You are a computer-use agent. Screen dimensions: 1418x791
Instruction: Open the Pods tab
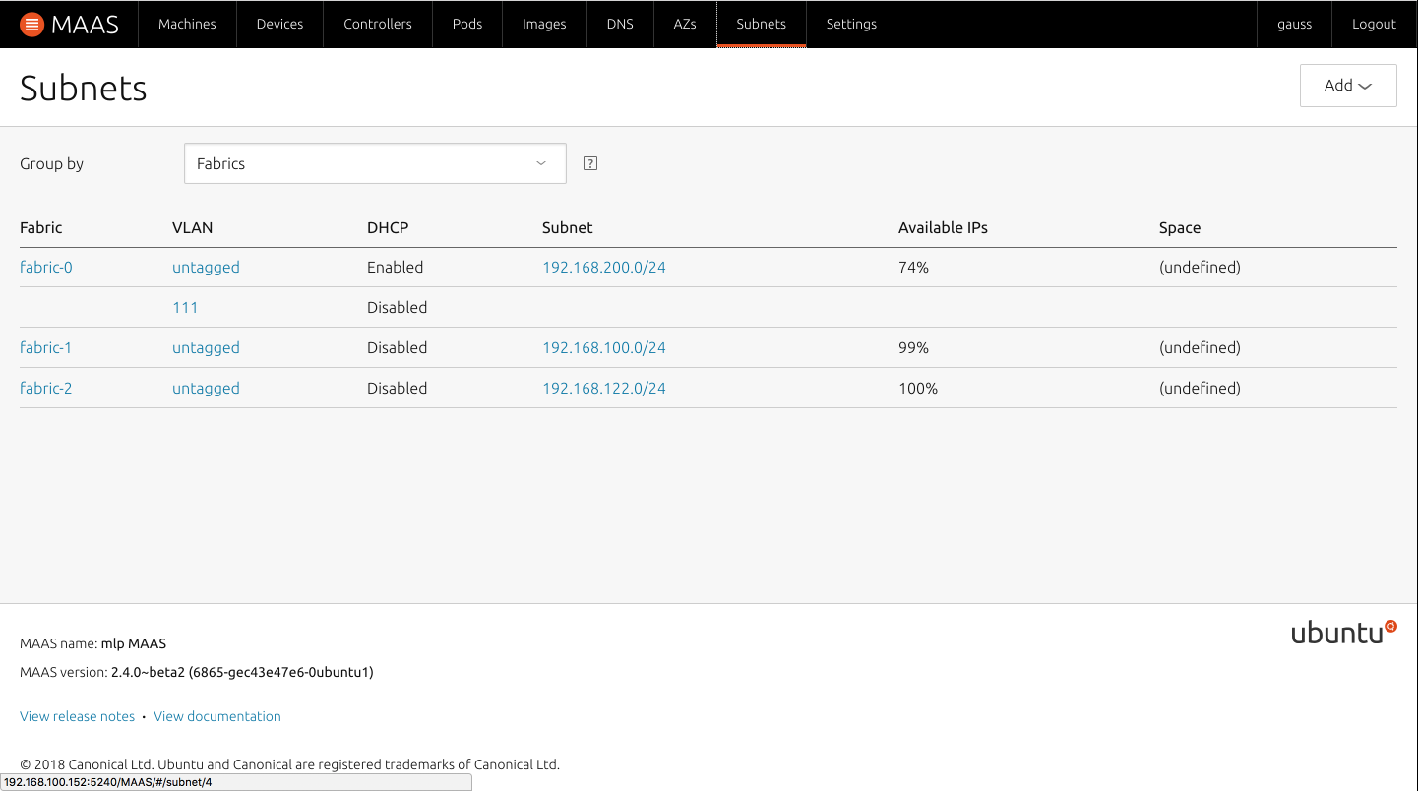point(467,24)
